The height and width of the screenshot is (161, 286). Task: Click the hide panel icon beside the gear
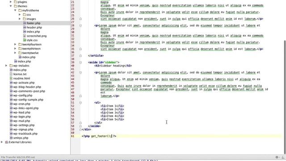283,157
